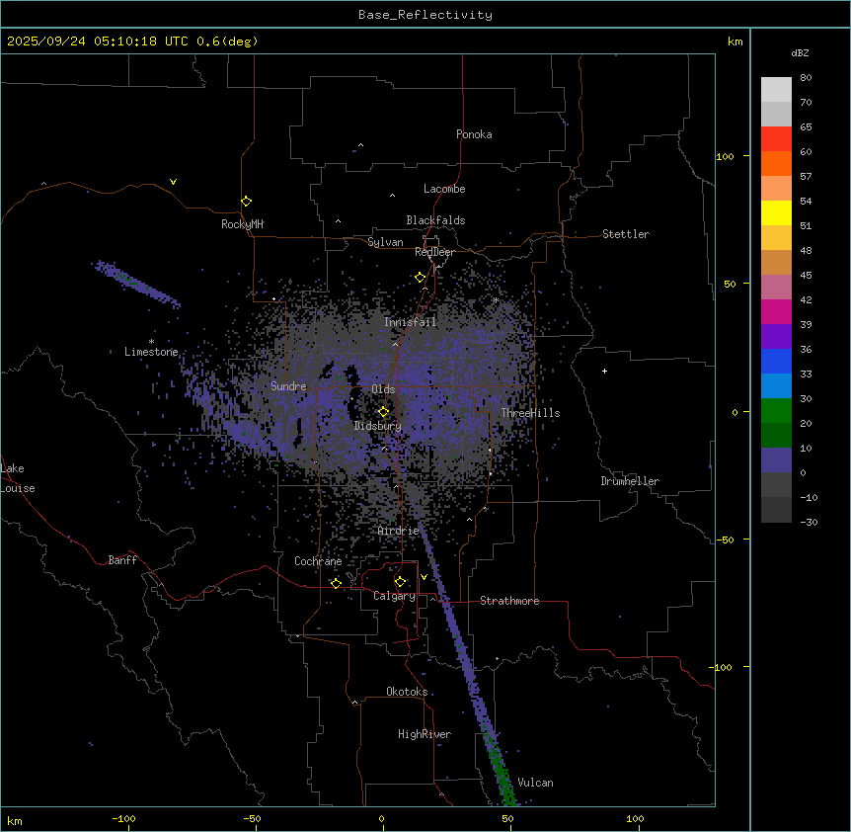
Task: Click the Vulcan label on the map
Action: pyautogui.click(x=535, y=783)
